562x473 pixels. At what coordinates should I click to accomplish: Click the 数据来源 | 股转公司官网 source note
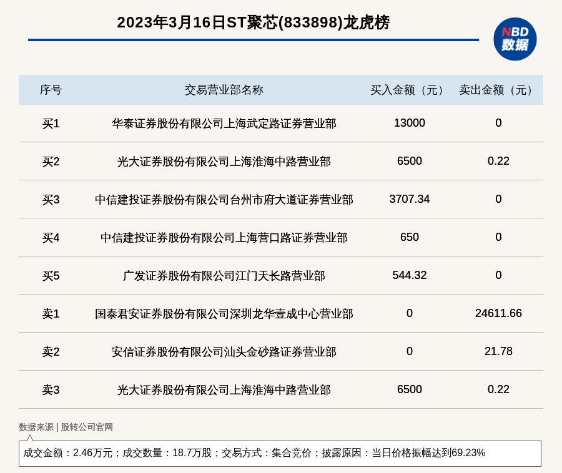[66, 427]
